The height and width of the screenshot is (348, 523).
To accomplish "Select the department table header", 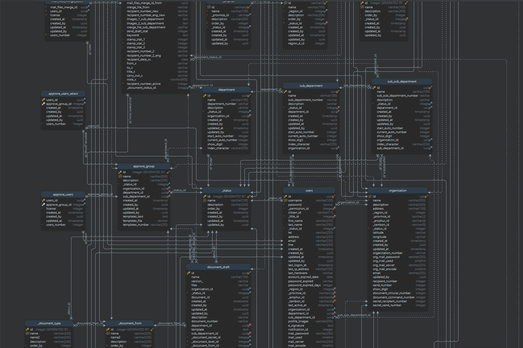I will (227, 90).
